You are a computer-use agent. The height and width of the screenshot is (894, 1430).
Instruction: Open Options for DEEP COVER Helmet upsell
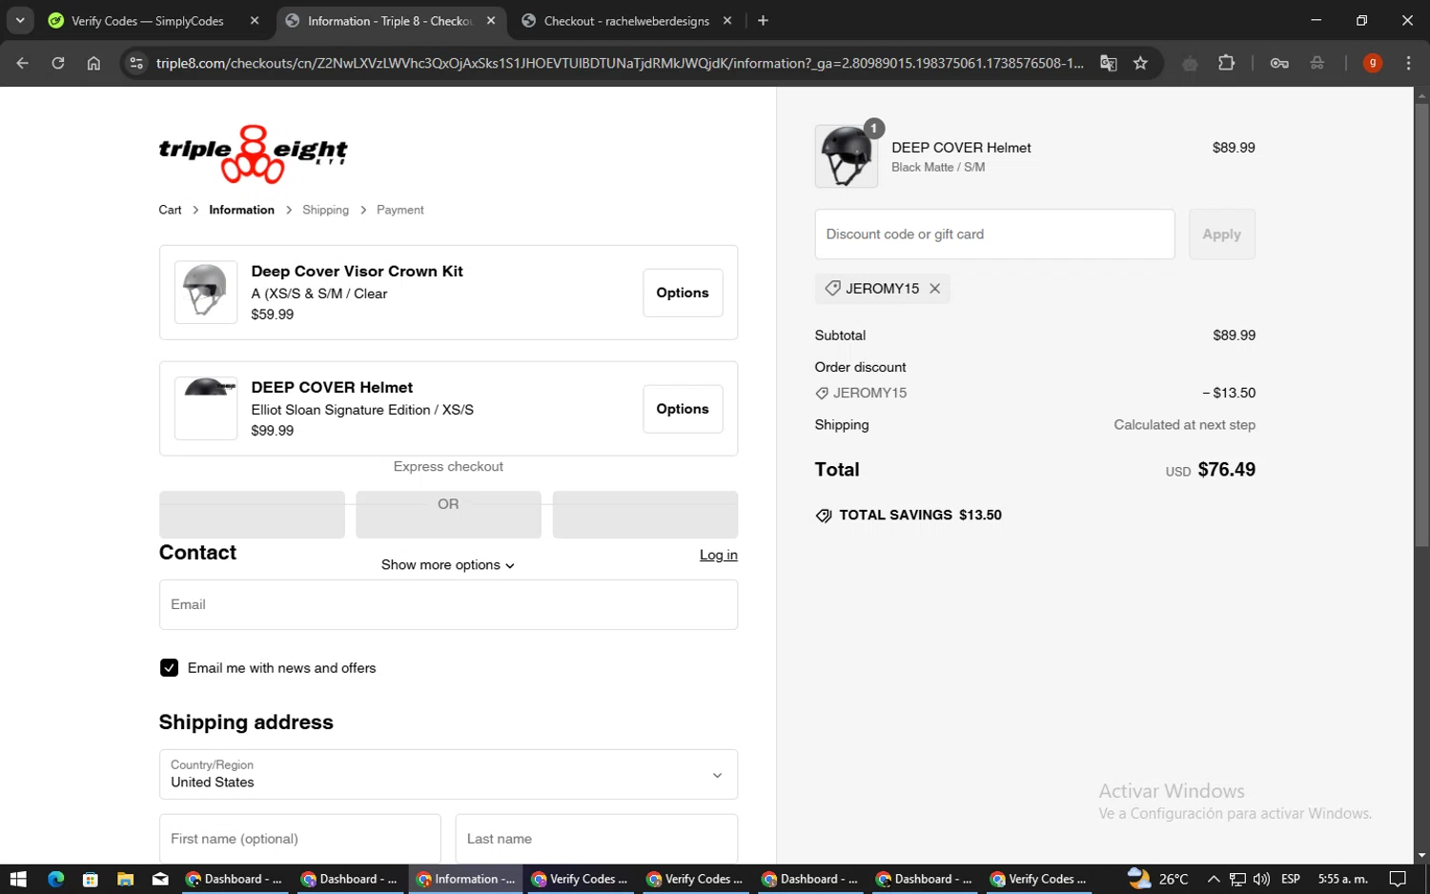coord(683,409)
